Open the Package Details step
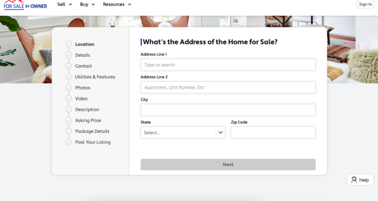378x201 pixels. (92, 131)
